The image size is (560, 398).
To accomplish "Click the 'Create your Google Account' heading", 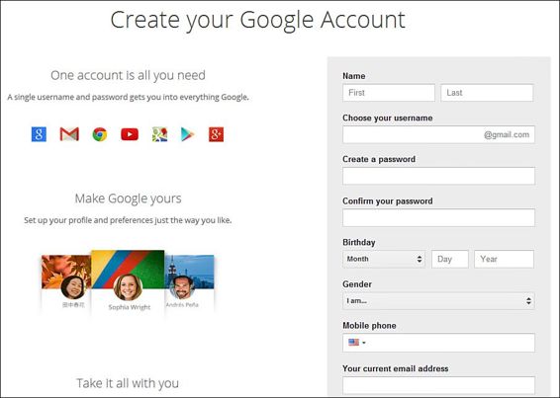I will [x=257, y=20].
